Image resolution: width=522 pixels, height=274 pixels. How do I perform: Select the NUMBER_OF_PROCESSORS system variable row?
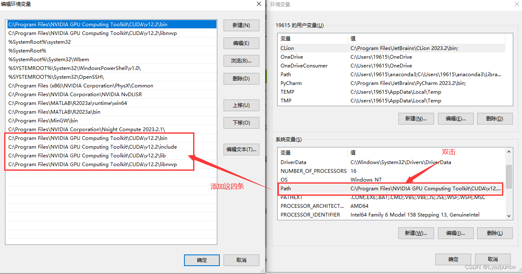(x=392, y=171)
